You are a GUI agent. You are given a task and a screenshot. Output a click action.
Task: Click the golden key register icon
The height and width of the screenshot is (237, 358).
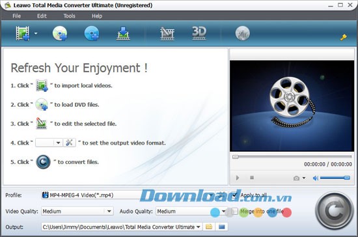(344, 37)
